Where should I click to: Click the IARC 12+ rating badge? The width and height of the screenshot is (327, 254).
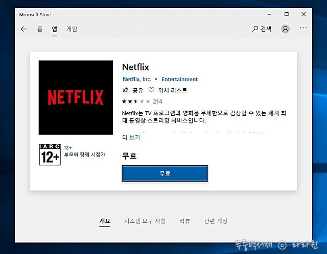coord(50,155)
